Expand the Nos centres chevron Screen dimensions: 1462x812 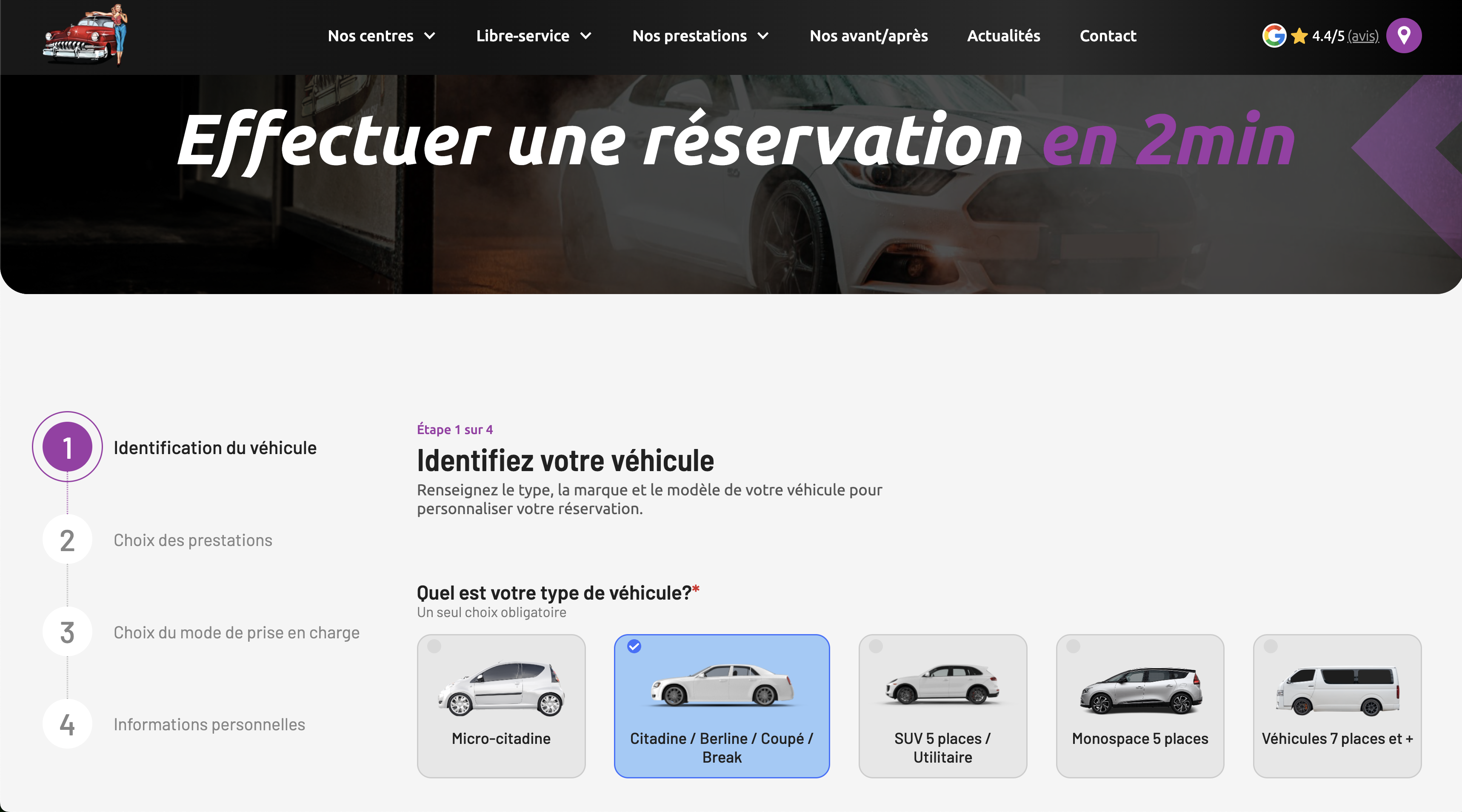click(430, 36)
